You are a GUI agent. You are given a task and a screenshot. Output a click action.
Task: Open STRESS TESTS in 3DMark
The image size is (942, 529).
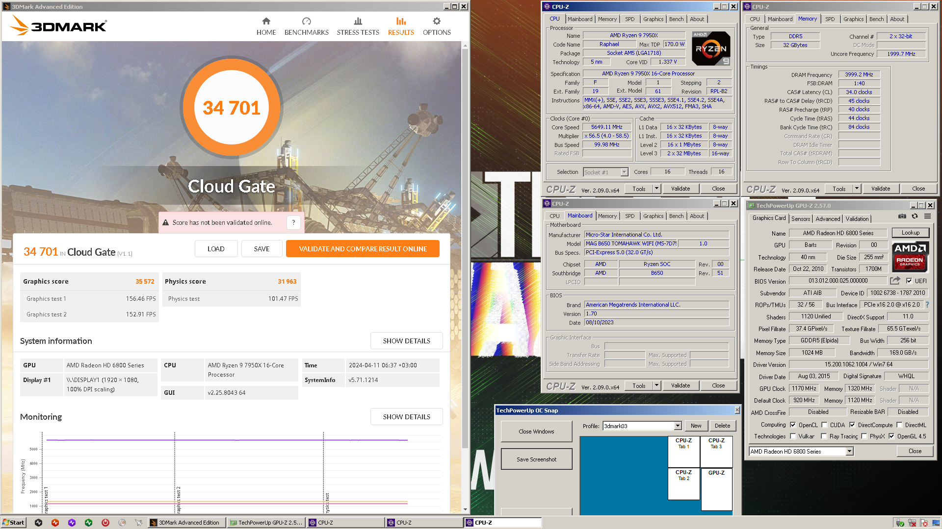358,26
